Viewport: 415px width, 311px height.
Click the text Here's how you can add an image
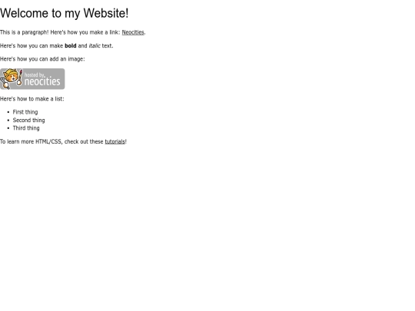[42, 58]
